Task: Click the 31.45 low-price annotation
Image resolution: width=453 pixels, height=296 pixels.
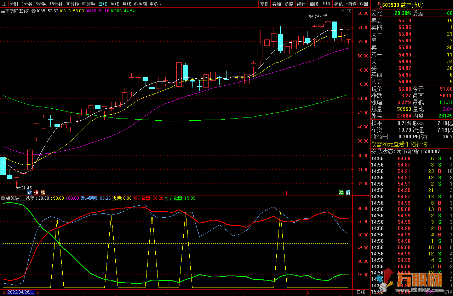Action: (26, 188)
